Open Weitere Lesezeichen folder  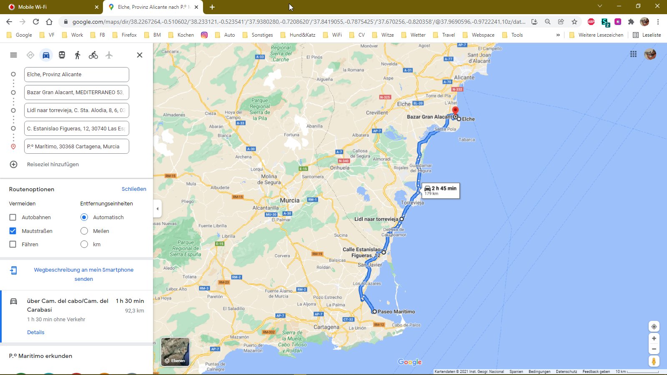coord(596,35)
